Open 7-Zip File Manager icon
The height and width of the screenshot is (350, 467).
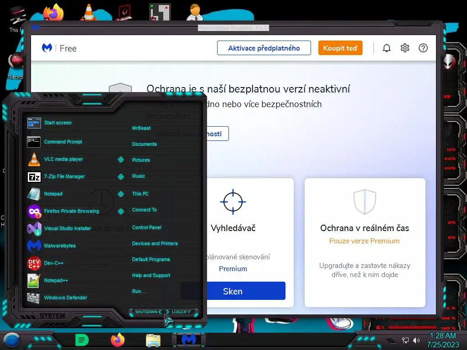(x=34, y=177)
